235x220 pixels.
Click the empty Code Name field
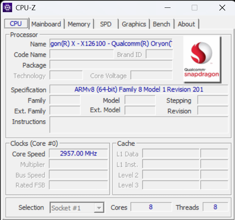tap(82, 54)
